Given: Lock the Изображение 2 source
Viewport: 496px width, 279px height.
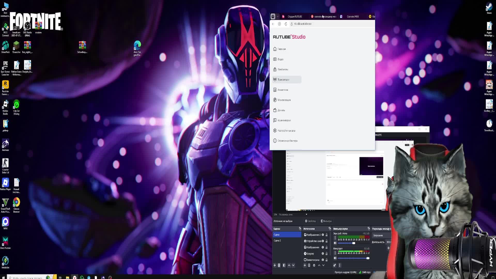Looking at the screenshot, I should click(x=327, y=235).
